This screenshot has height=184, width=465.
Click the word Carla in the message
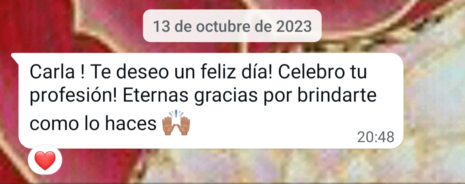coord(52,72)
